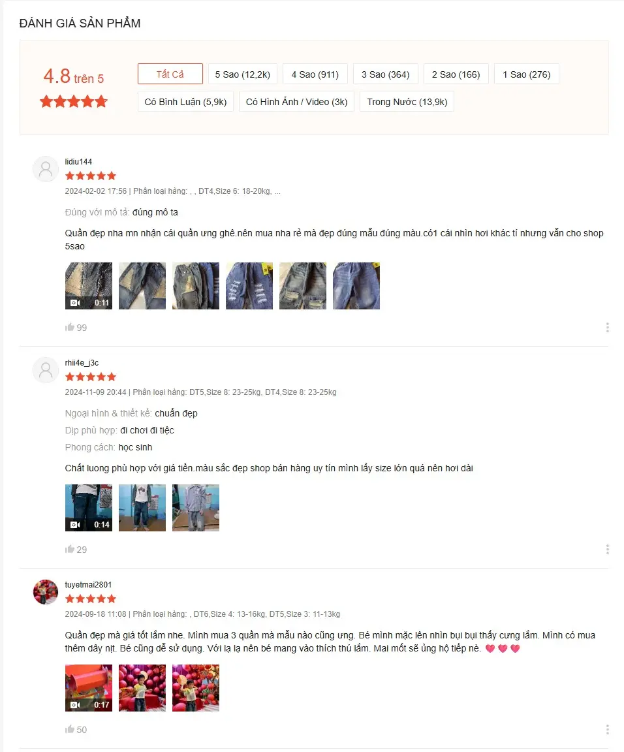
Task: Open ripped blue jeans photo thumbnail
Action: tap(249, 286)
